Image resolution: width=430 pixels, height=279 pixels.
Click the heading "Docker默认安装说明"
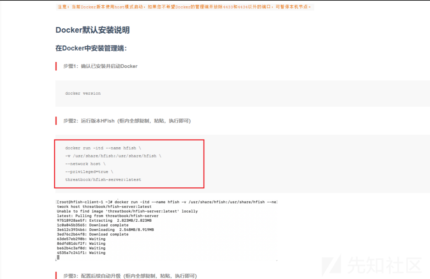[93, 30]
